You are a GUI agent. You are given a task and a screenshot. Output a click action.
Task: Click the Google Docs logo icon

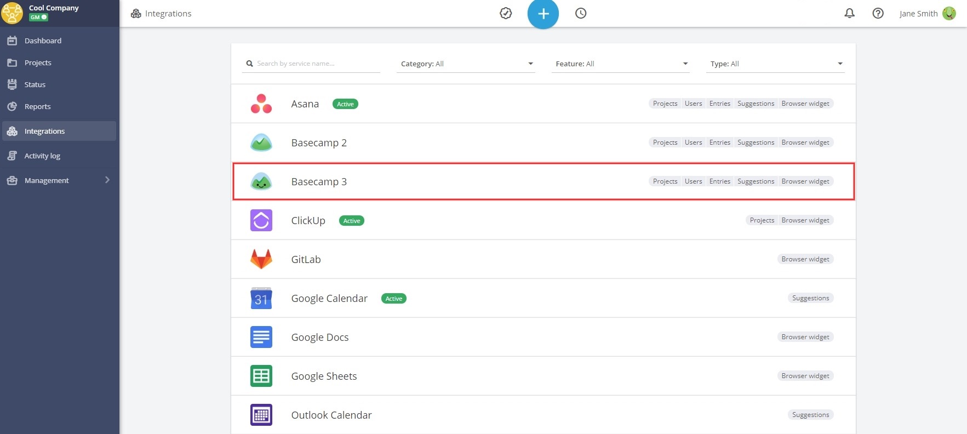coord(261,337)
